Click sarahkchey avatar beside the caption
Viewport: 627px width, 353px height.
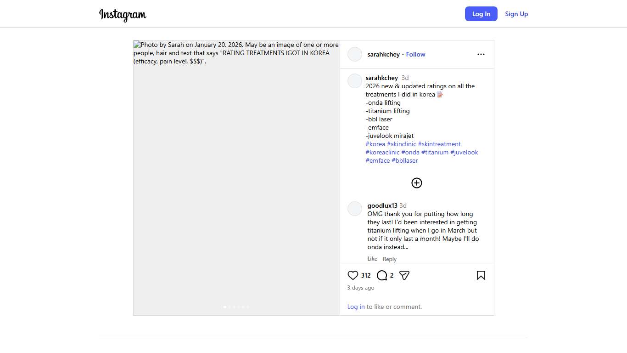tap(355, 81)
